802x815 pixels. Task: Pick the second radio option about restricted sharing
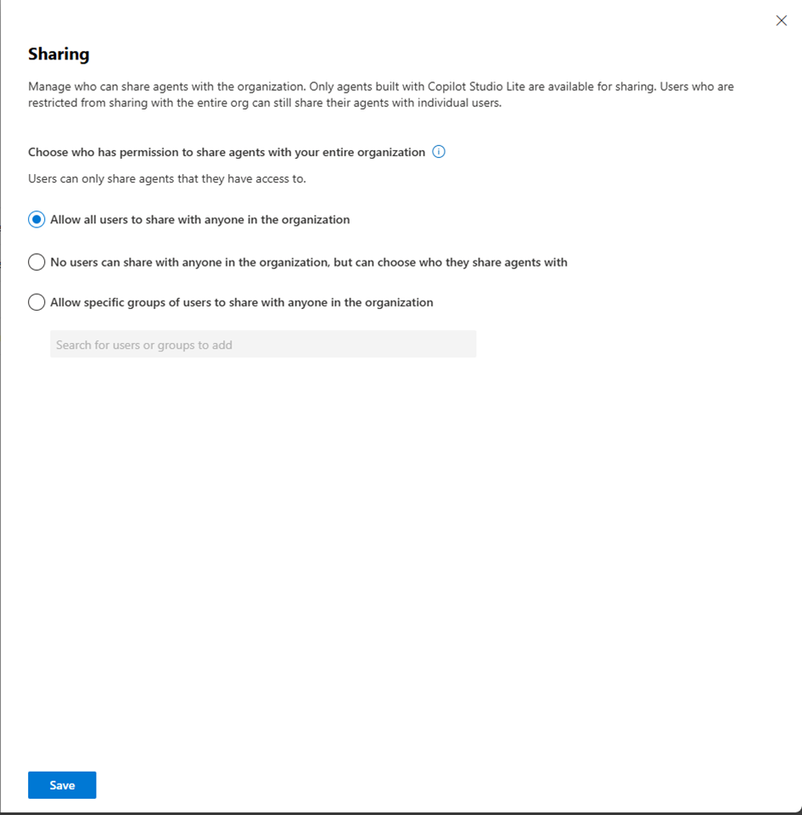(x=36, y=261)
